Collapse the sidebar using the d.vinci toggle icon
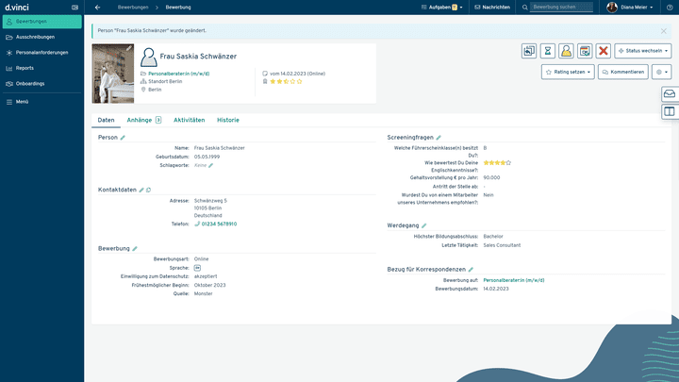The width and height of the screenshot is (679, 382). (x=75, y=7)
